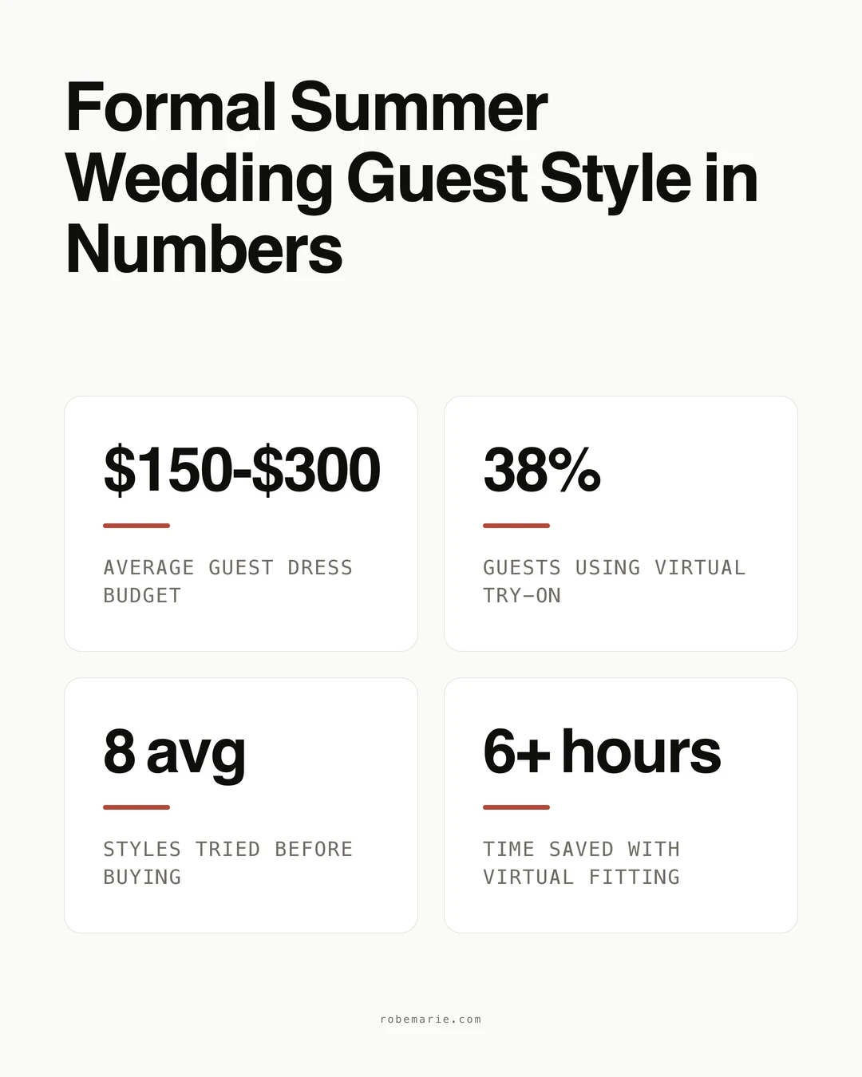Click the Styles Tried Before Buying label
Image resolution: width=862 pixels, height=1077 pixels.
[228, 863]
